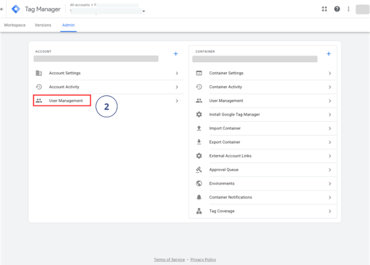Viewport: 370px width, 265px height.
Task: Click the Tag Manager logo icon
Action: pyautogui.click(x=16, y=9)
